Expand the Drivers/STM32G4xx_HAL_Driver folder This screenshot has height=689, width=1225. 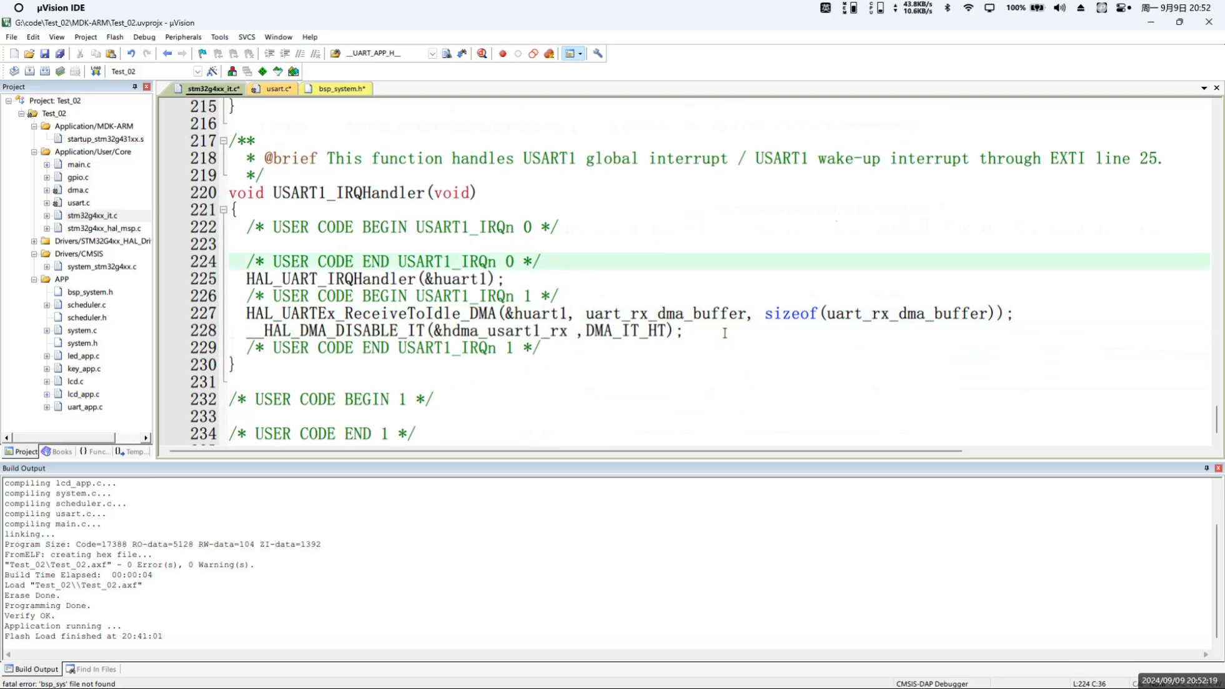click(34, 241)
